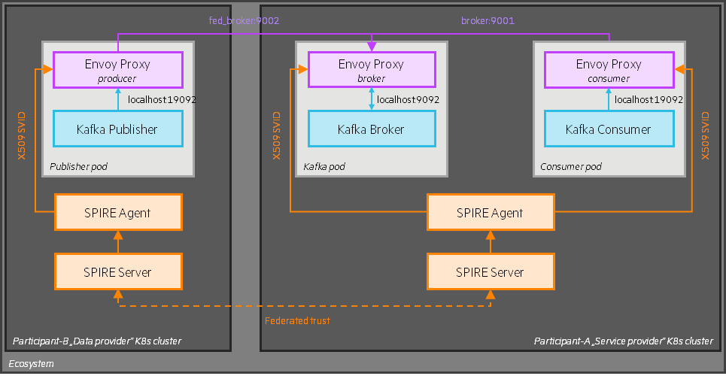Select the Envoy Proxy broker box
726x376 pixels.
(372, 69)
